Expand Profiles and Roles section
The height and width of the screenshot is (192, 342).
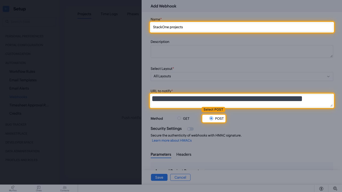[x=21, y=160]
